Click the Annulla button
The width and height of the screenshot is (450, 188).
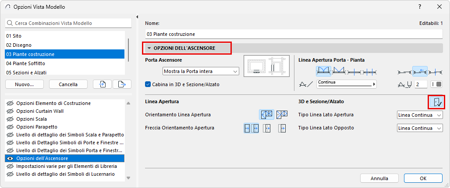(379, 178)
